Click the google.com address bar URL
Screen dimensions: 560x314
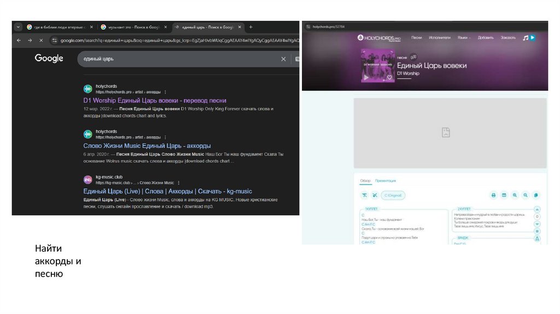[179, 40]
